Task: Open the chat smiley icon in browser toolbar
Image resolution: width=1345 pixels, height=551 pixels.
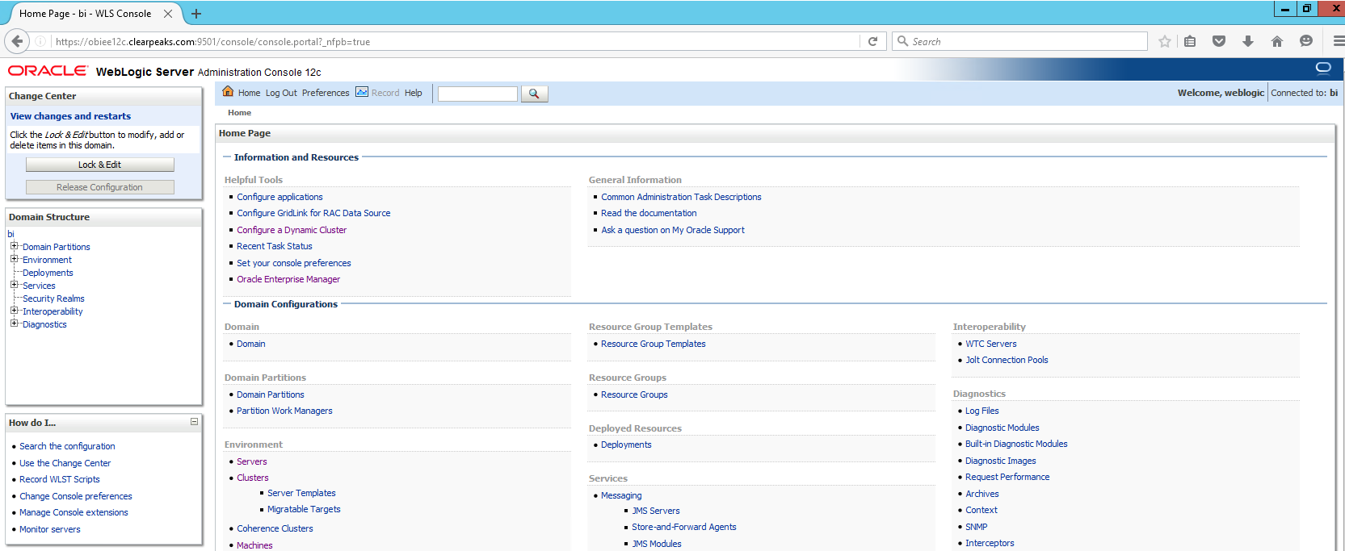Action: click(1306, 41)
